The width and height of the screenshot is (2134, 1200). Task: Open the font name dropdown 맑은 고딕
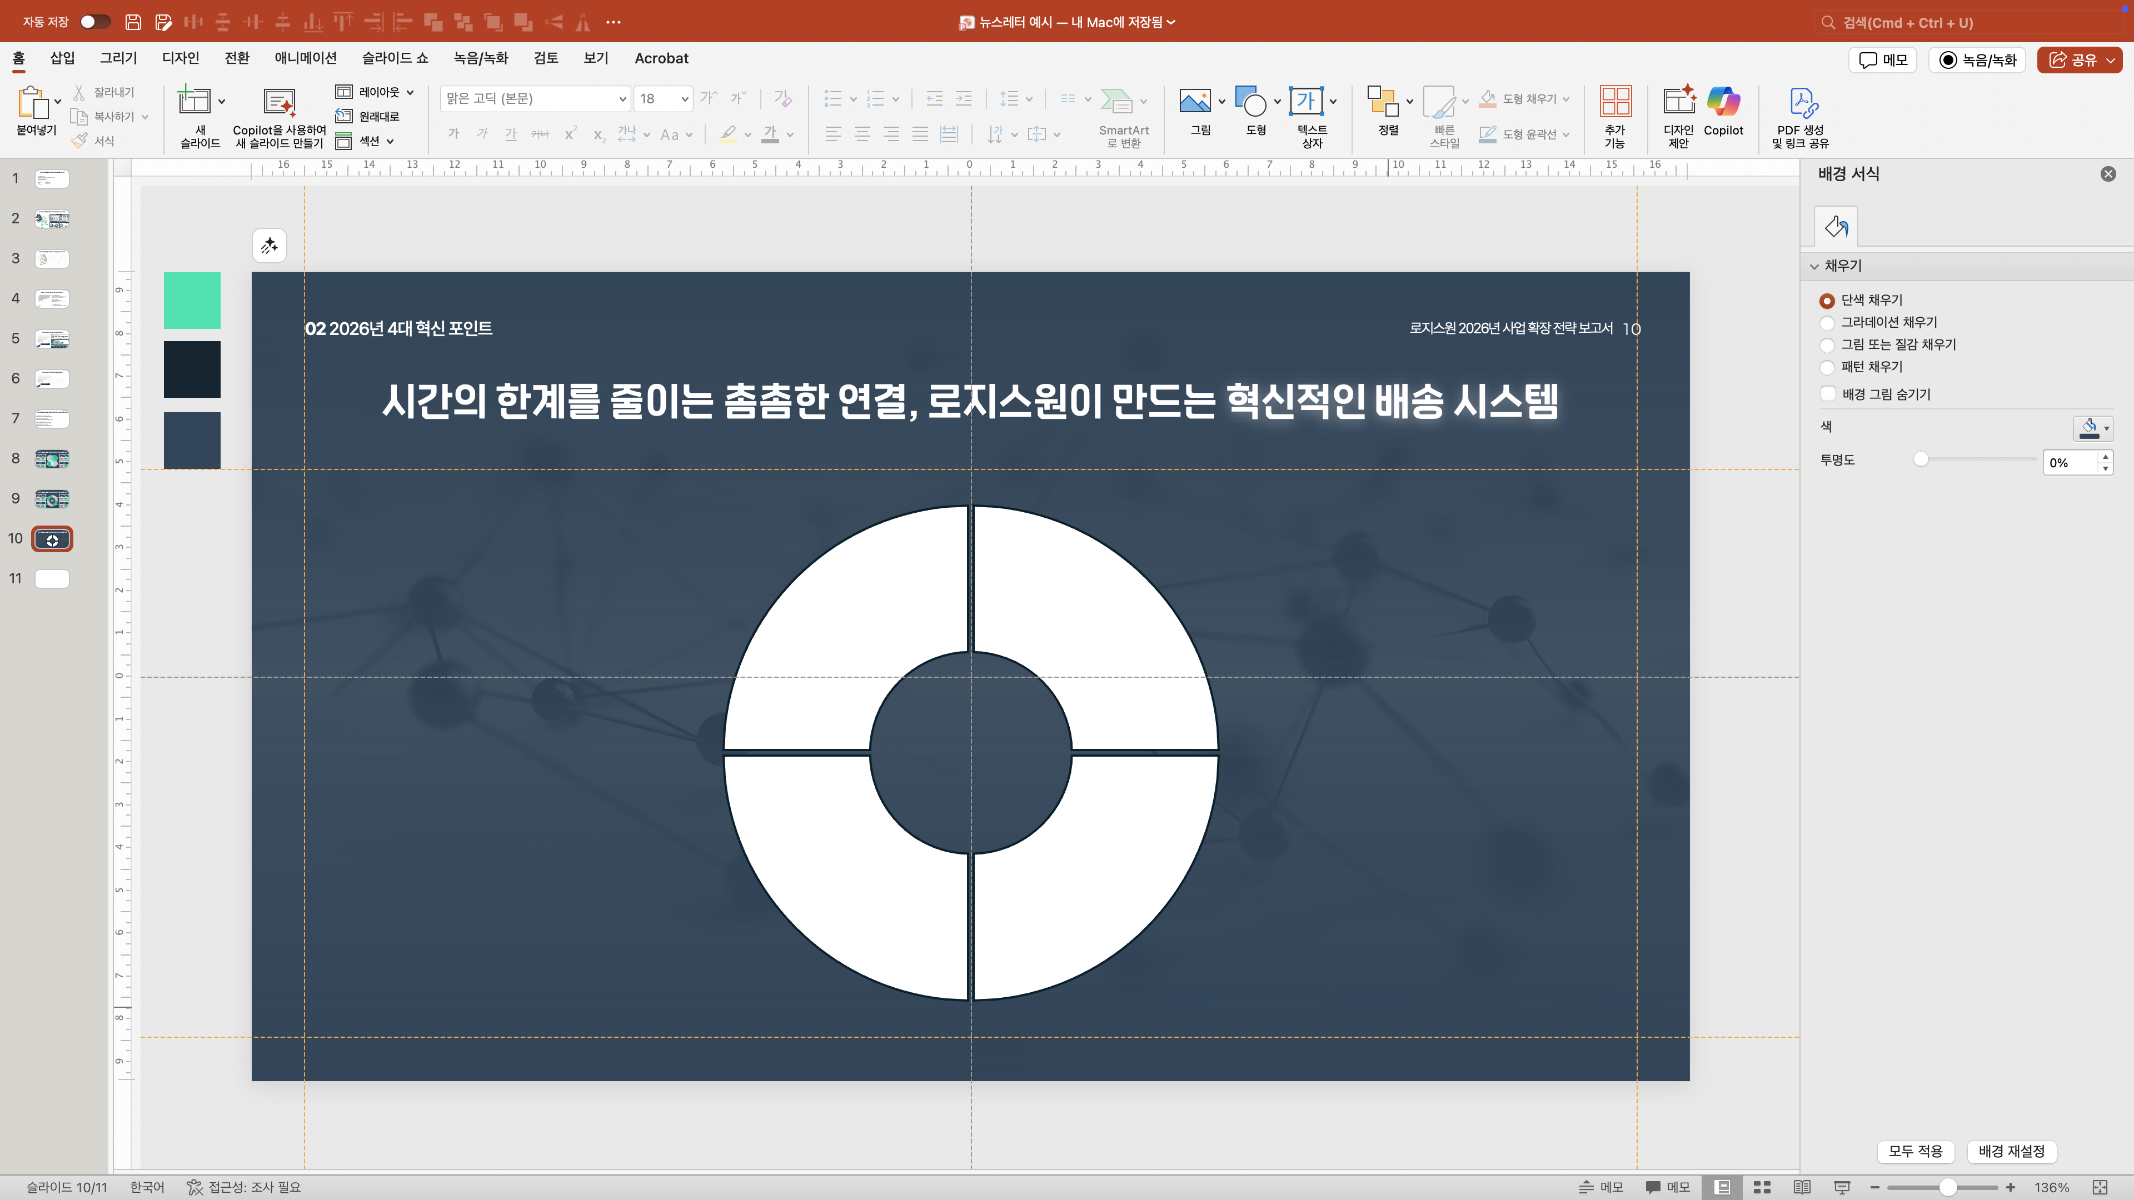tap(622, 99)
